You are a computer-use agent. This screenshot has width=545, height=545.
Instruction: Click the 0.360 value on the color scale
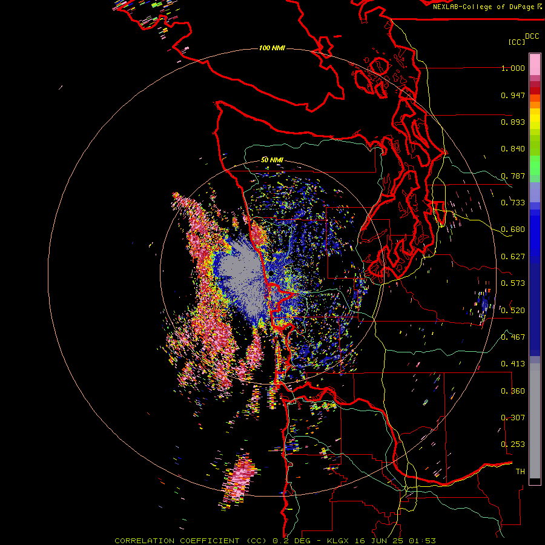pos(513,391)
